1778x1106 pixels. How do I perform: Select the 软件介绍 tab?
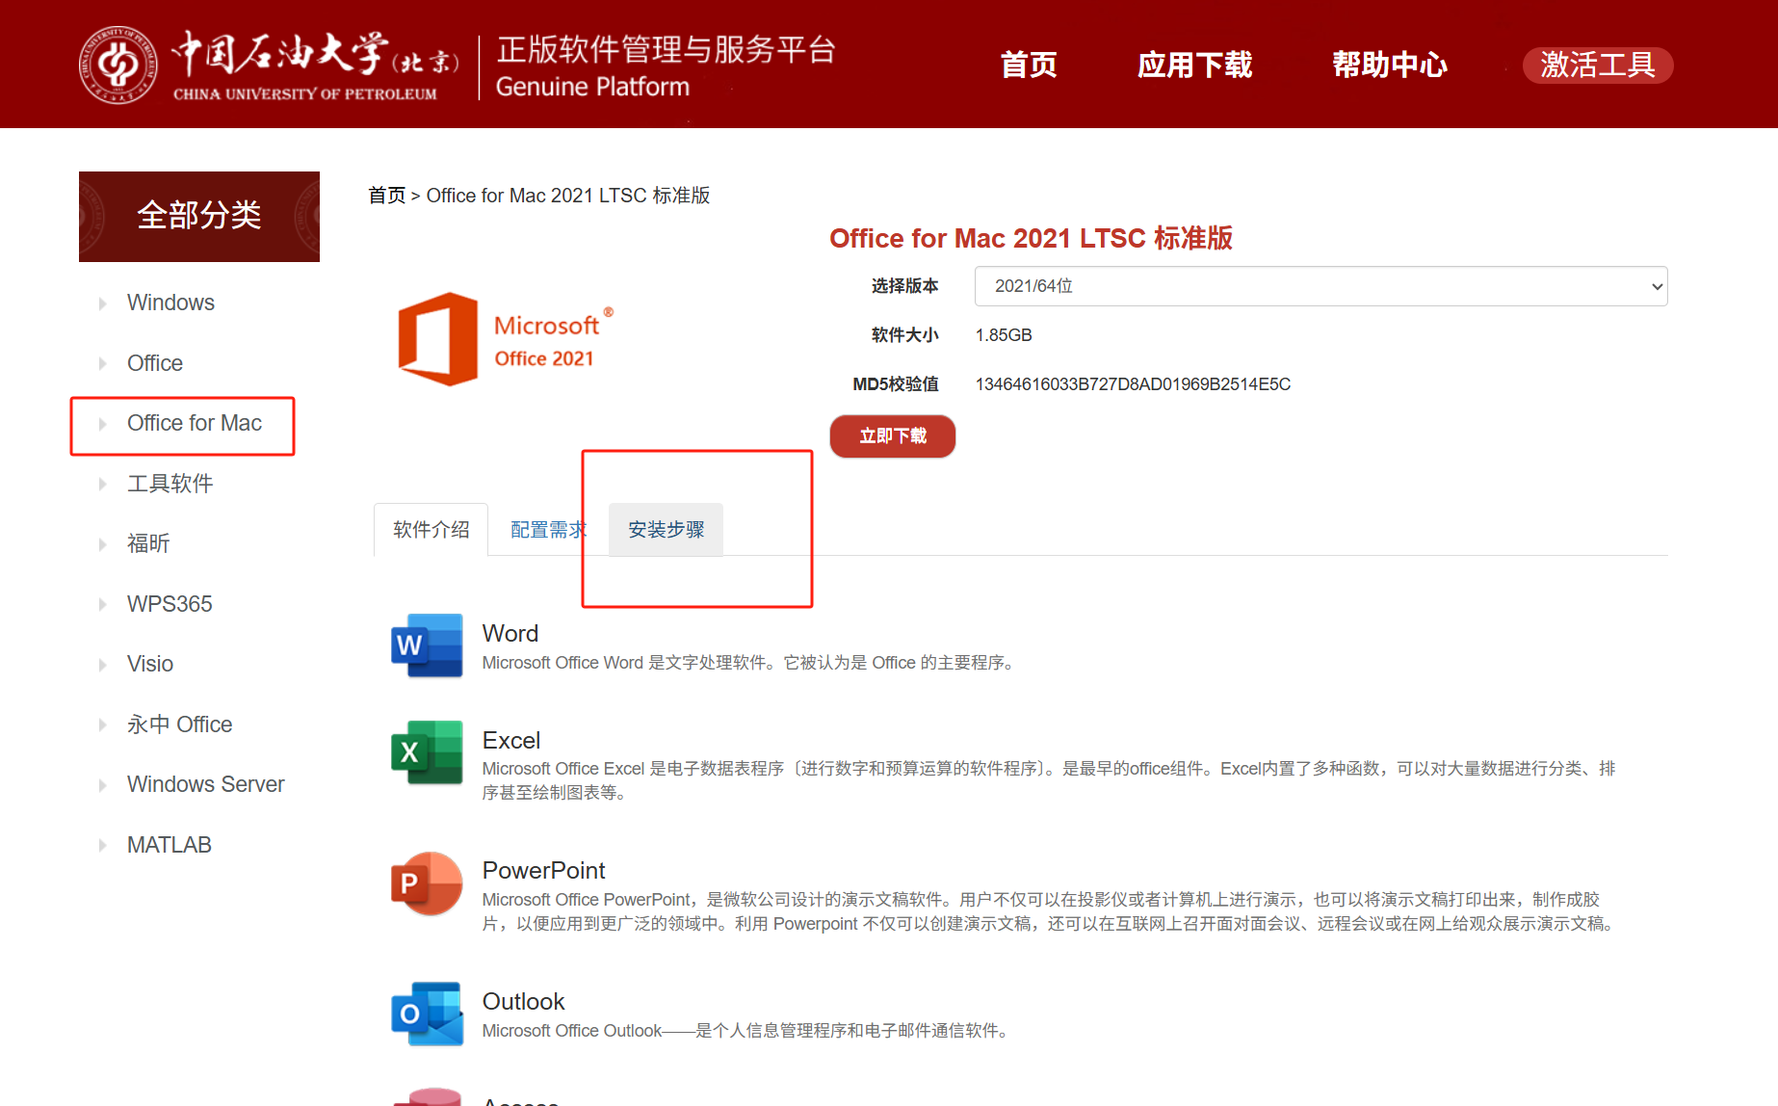431,530
